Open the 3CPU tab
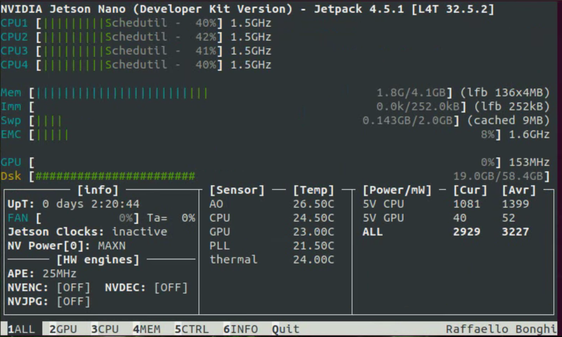 click(x=105, y=329)
